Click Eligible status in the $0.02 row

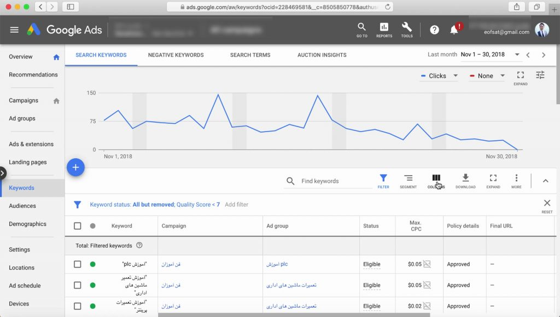[x=372, y=306]
